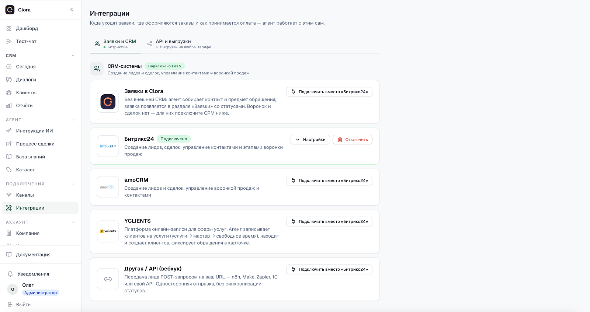590x312 pixels.
Task: Click the Сегодня checkmark icon
Action: (9, 67)
